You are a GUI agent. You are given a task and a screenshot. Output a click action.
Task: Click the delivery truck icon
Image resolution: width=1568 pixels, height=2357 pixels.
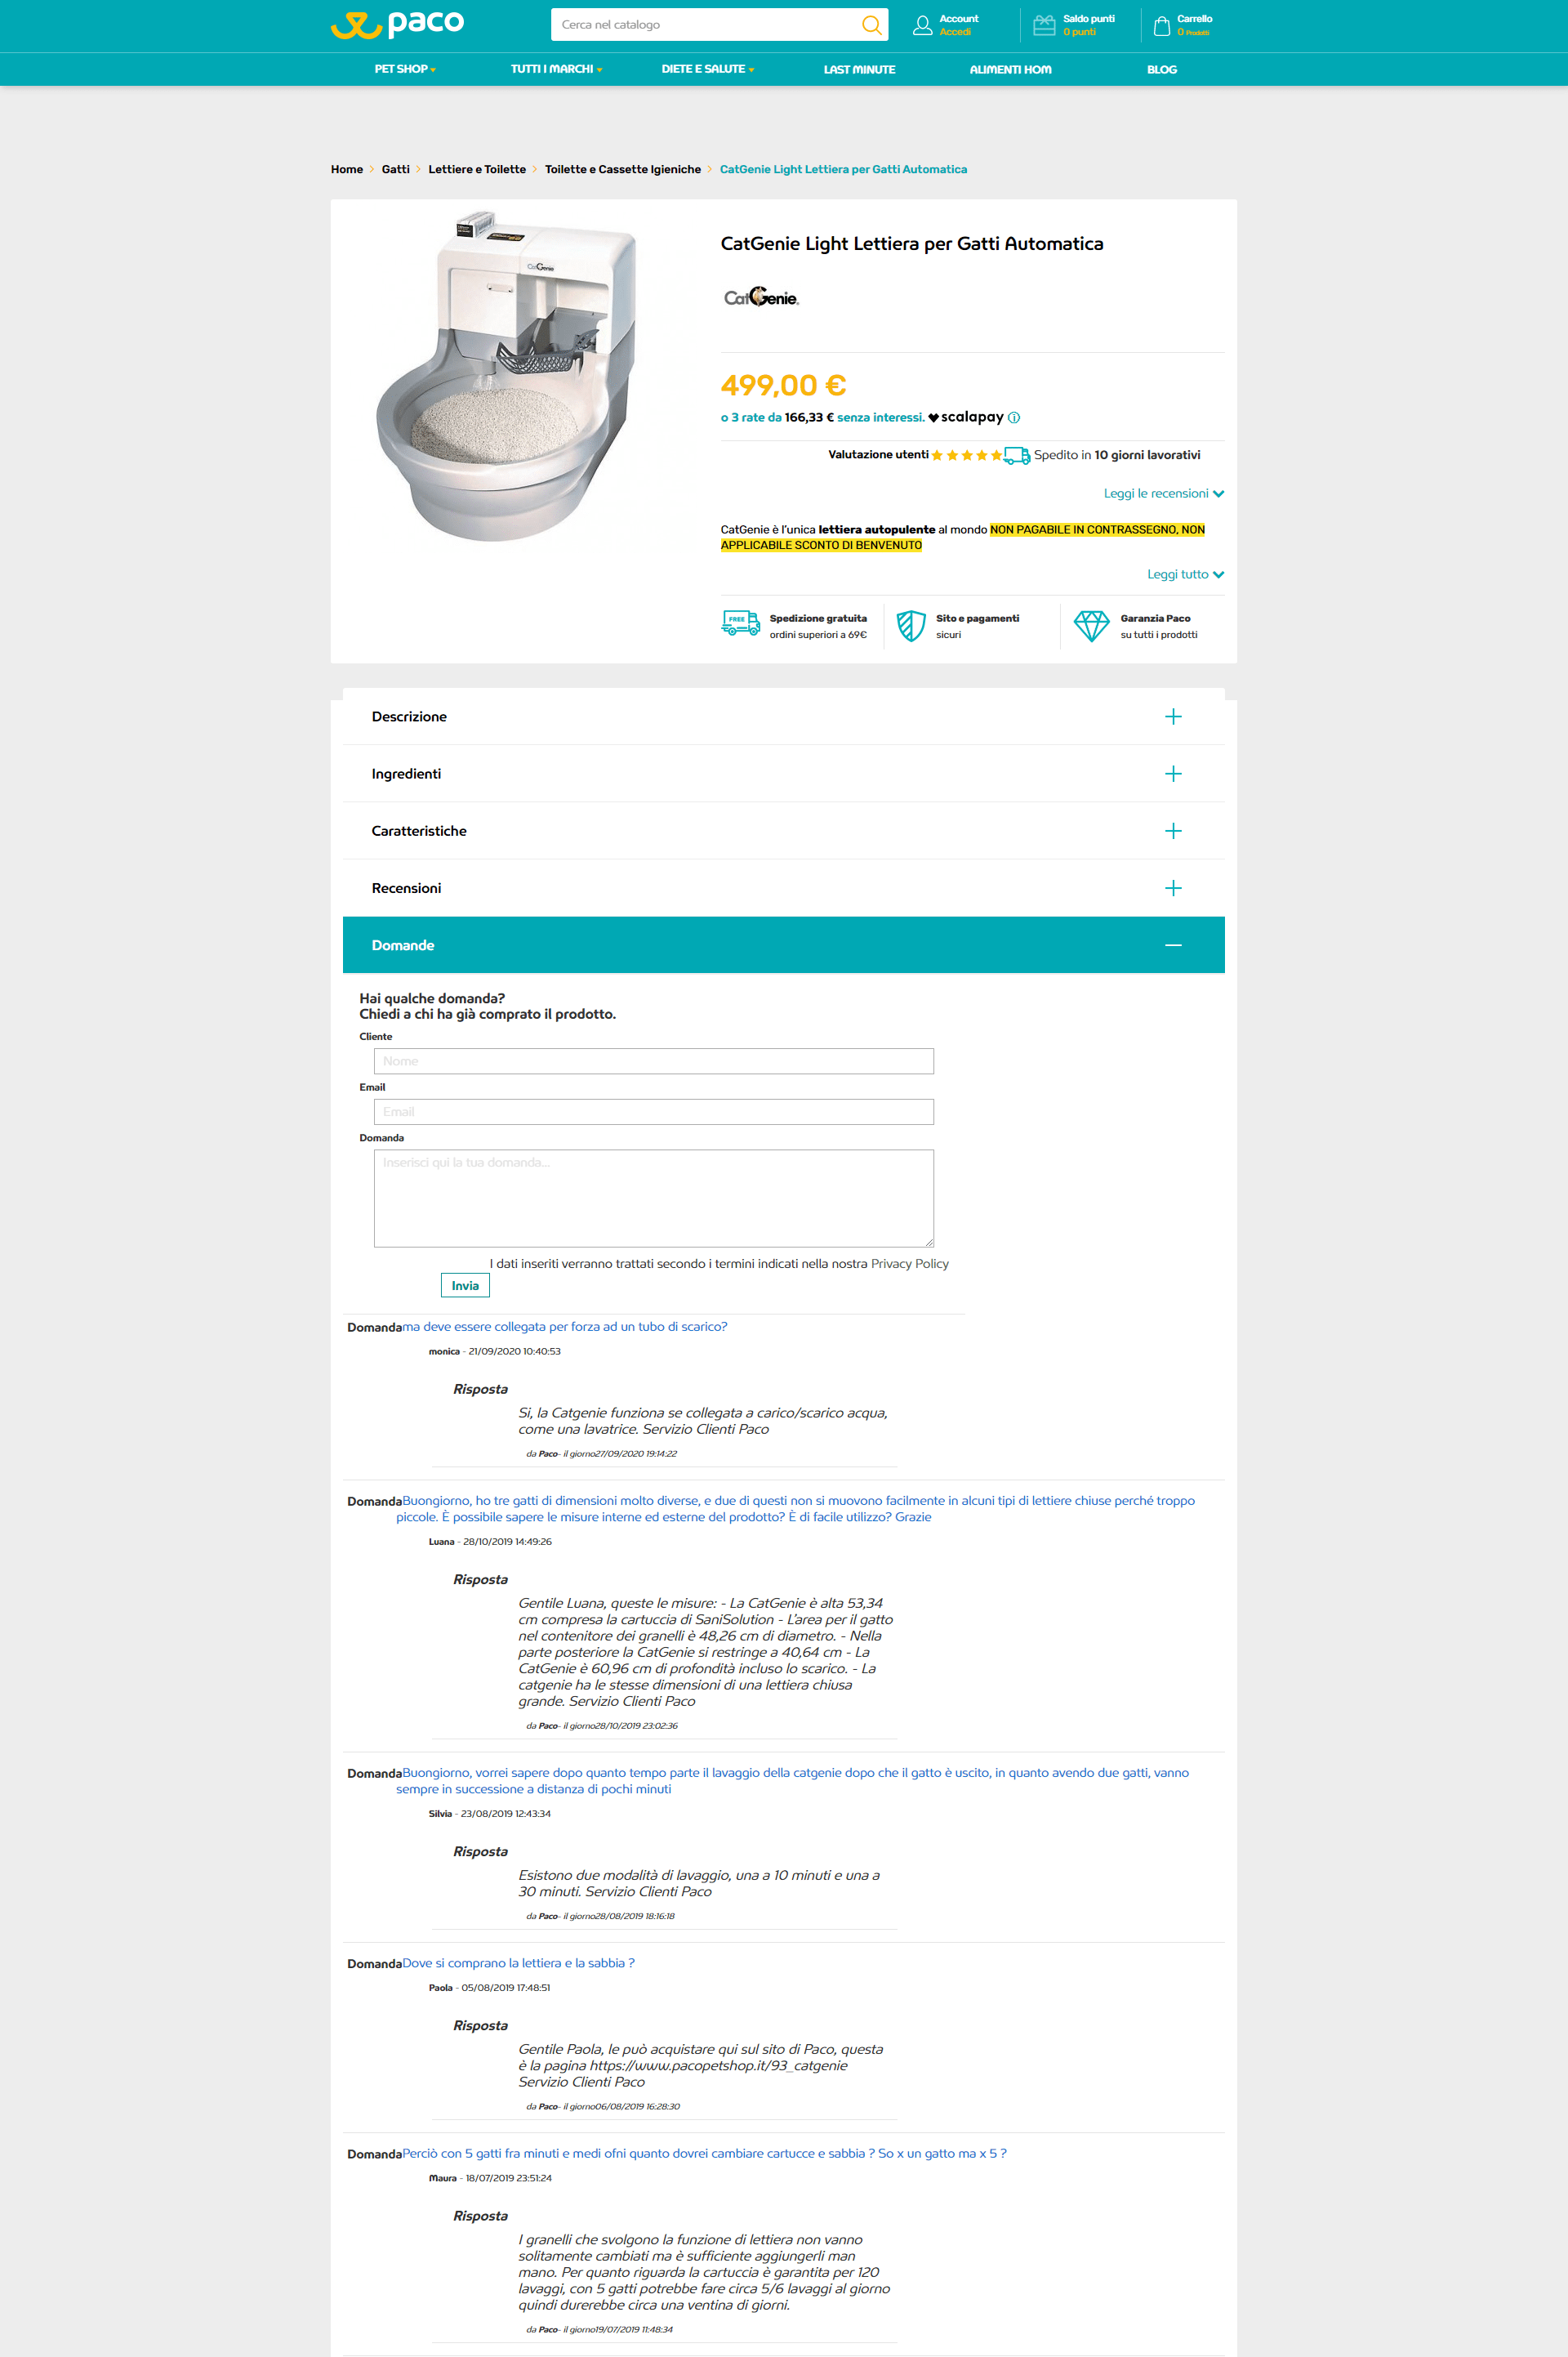point(1017,455)
